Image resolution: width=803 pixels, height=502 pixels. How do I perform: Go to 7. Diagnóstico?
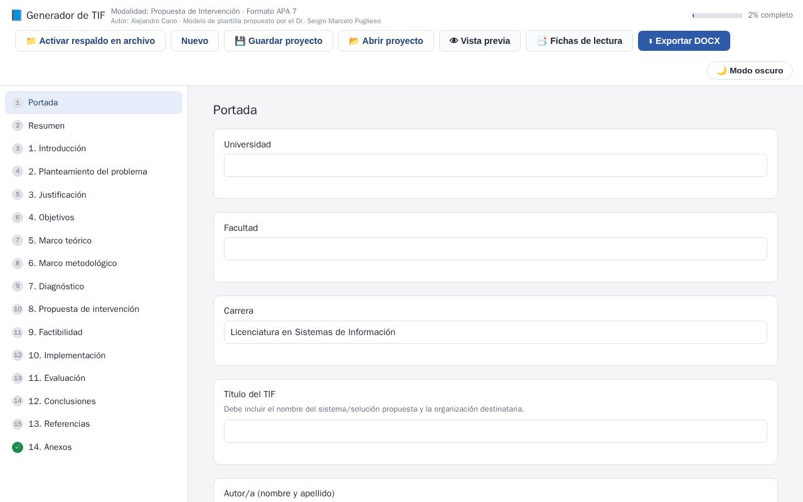coord(93,286)
